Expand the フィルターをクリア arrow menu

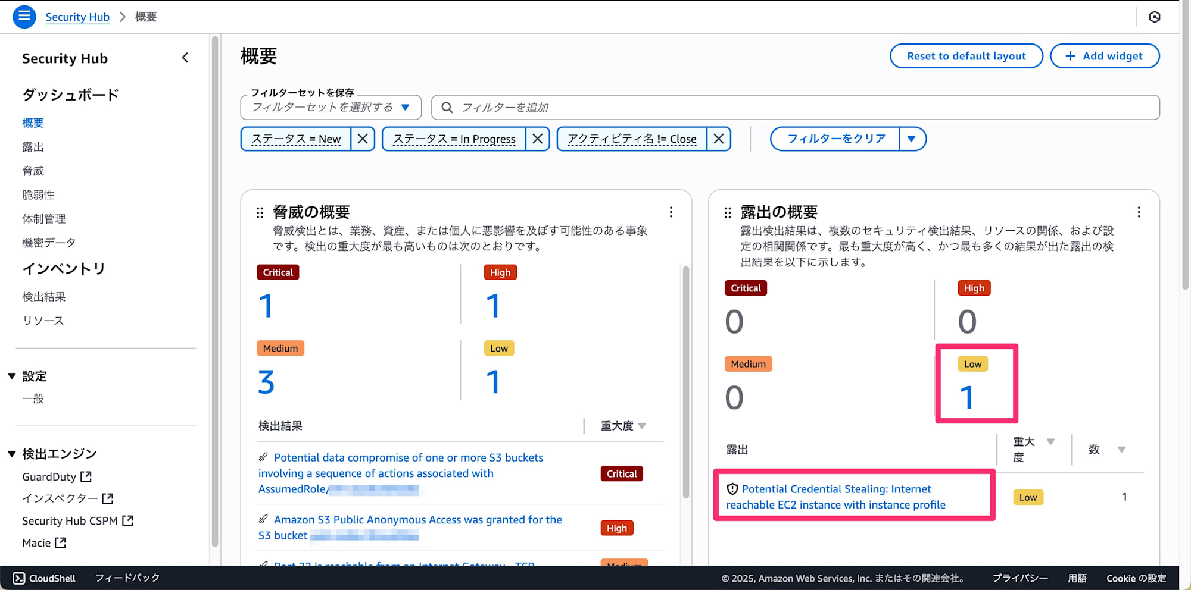(912, 139)
